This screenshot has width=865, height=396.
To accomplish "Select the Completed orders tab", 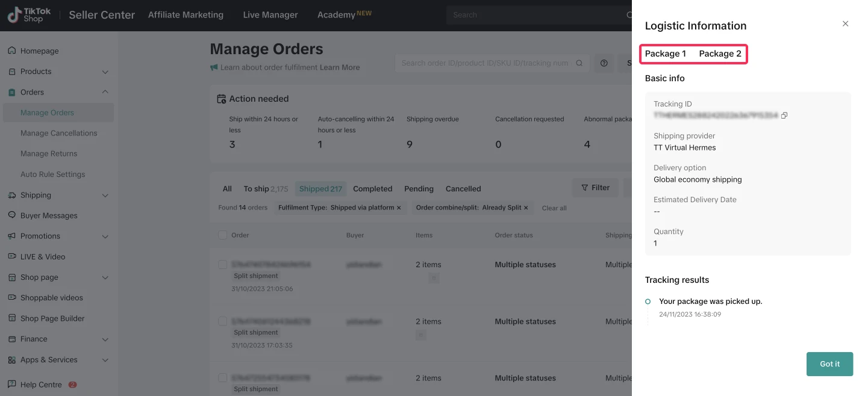I will tap(372, 189).
